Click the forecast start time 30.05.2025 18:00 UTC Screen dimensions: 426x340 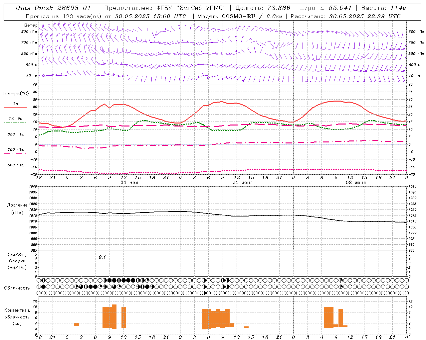click(150, 16)
